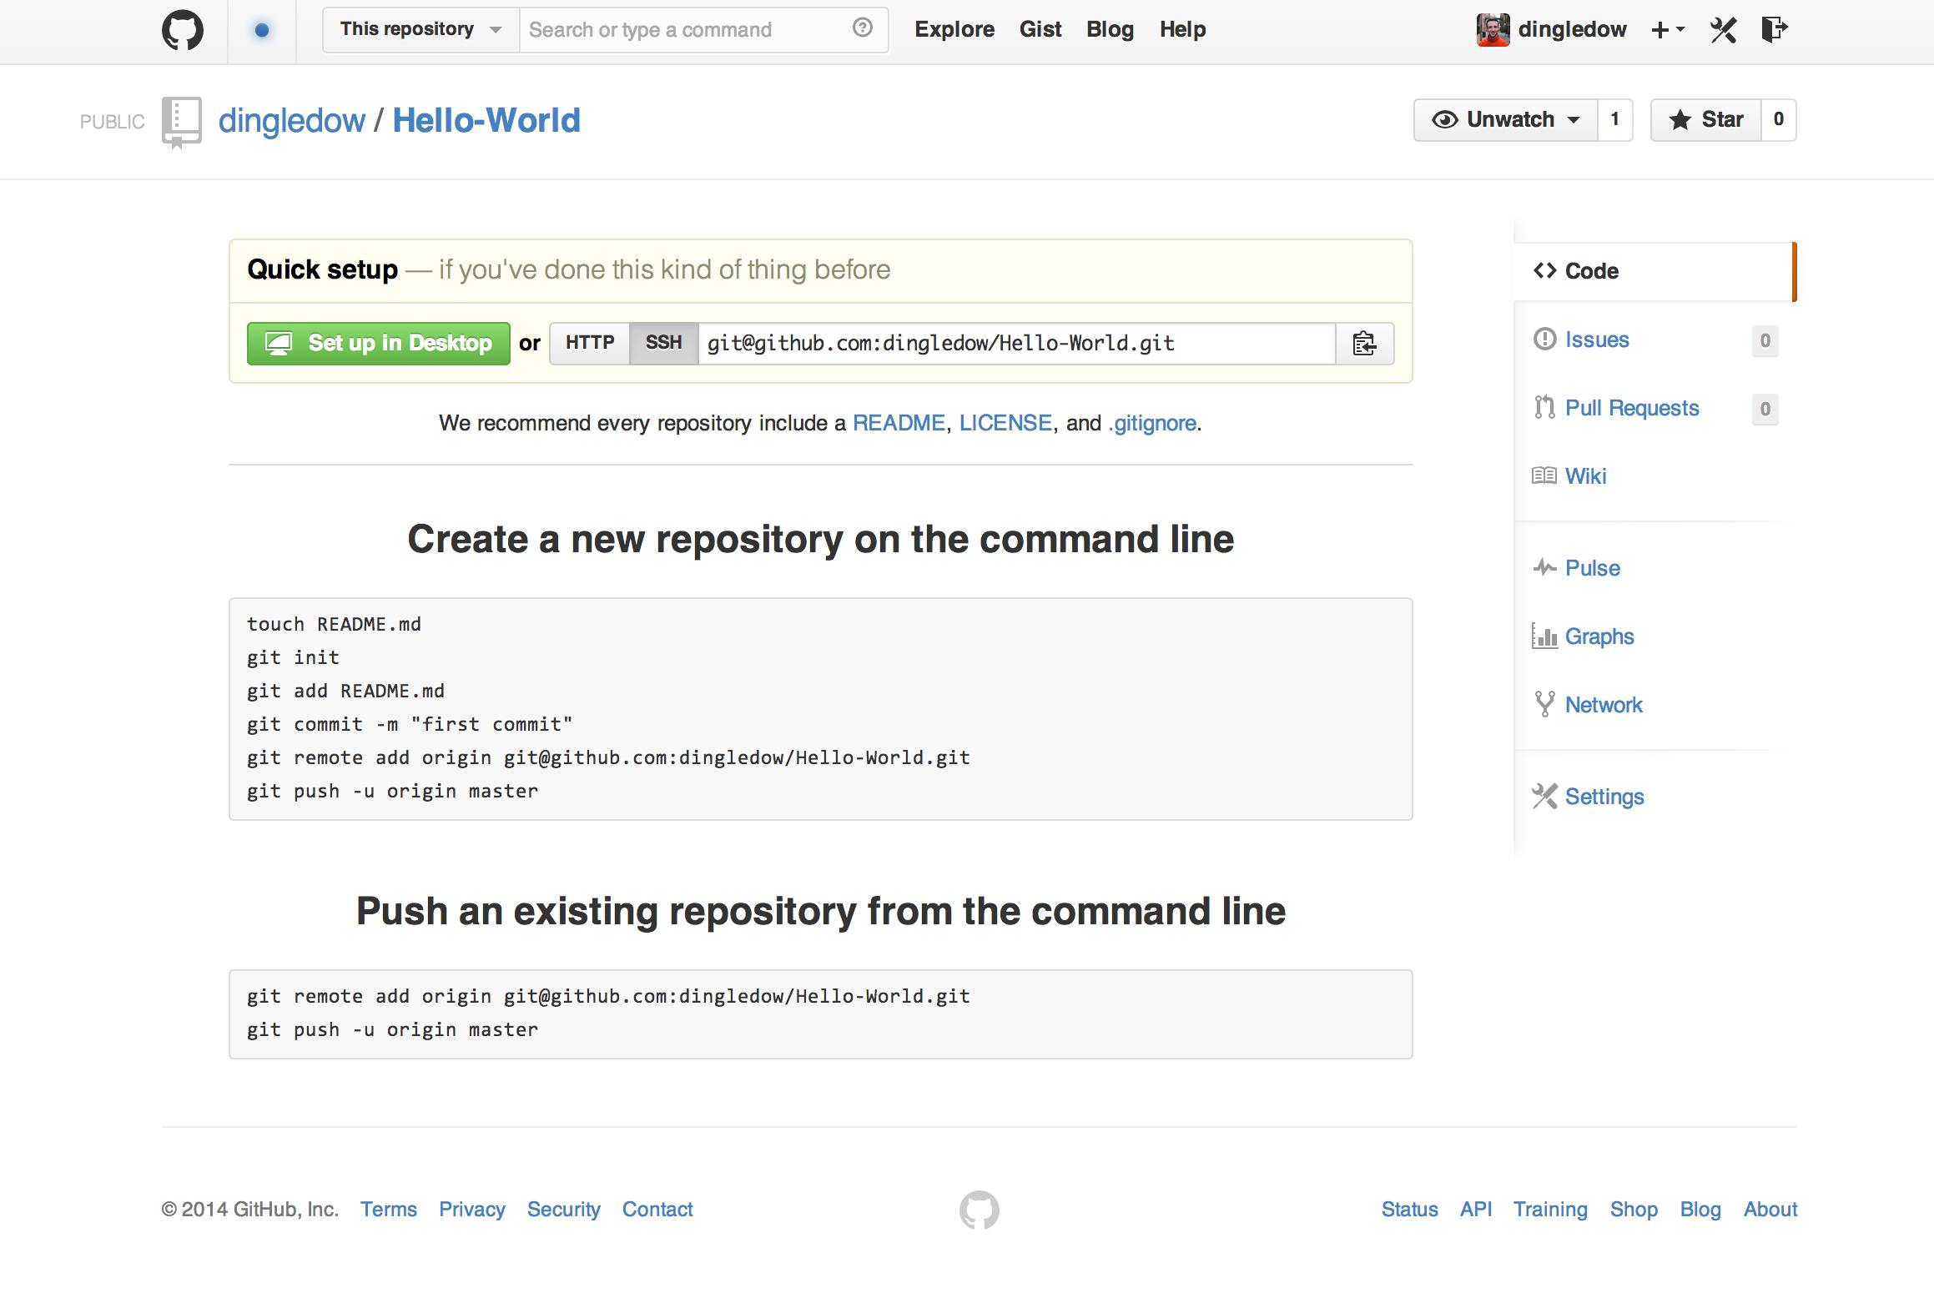Screen dimensions: 1934x1298
Task: Open the create new plus menu
Action: click(x=1668, y=30)
